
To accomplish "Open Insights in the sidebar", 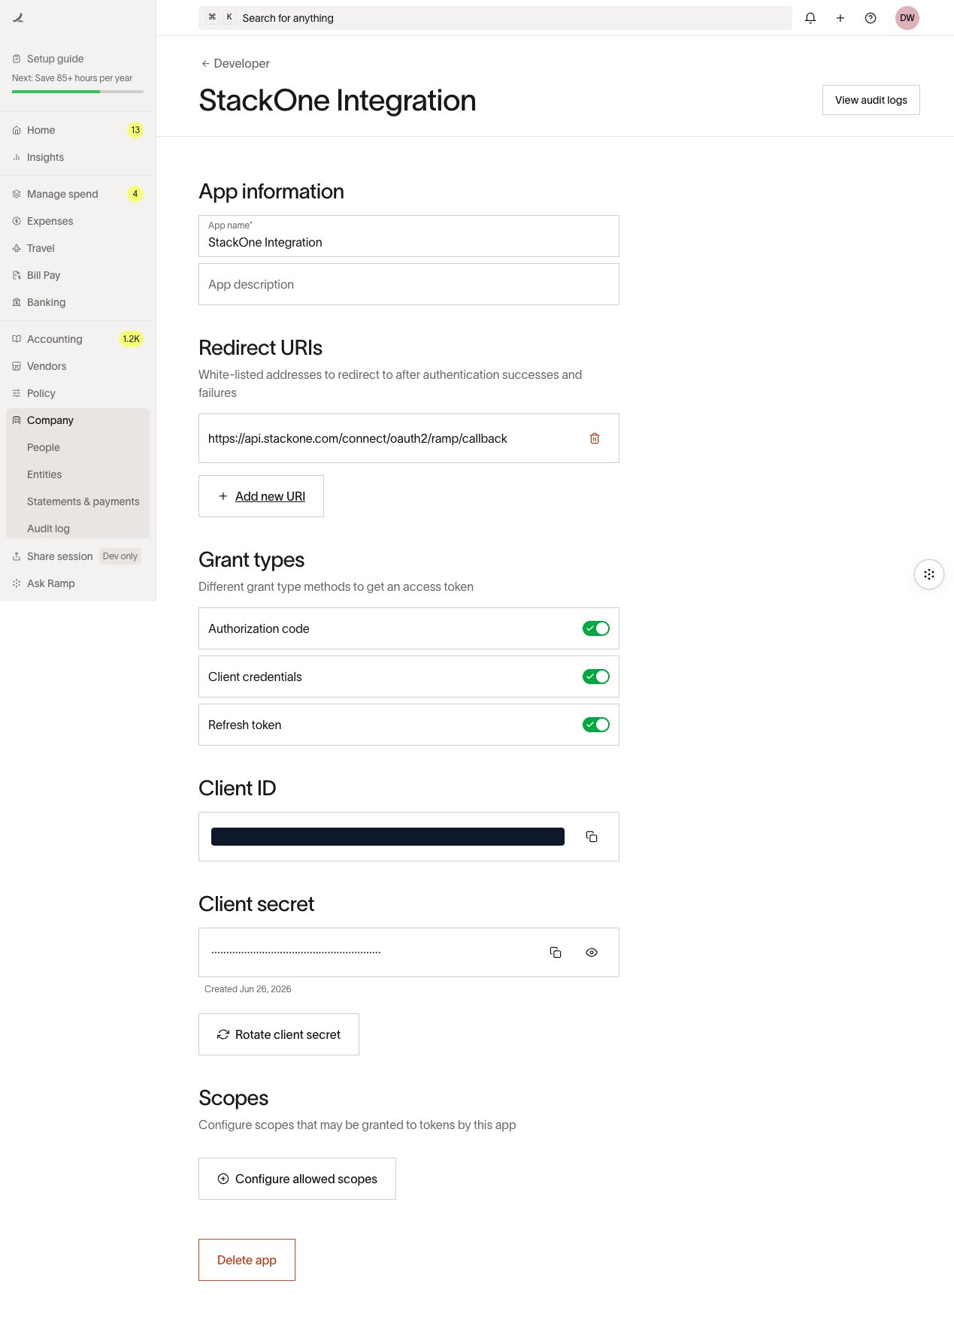I will pyautogui.click(x=77, y=157).
